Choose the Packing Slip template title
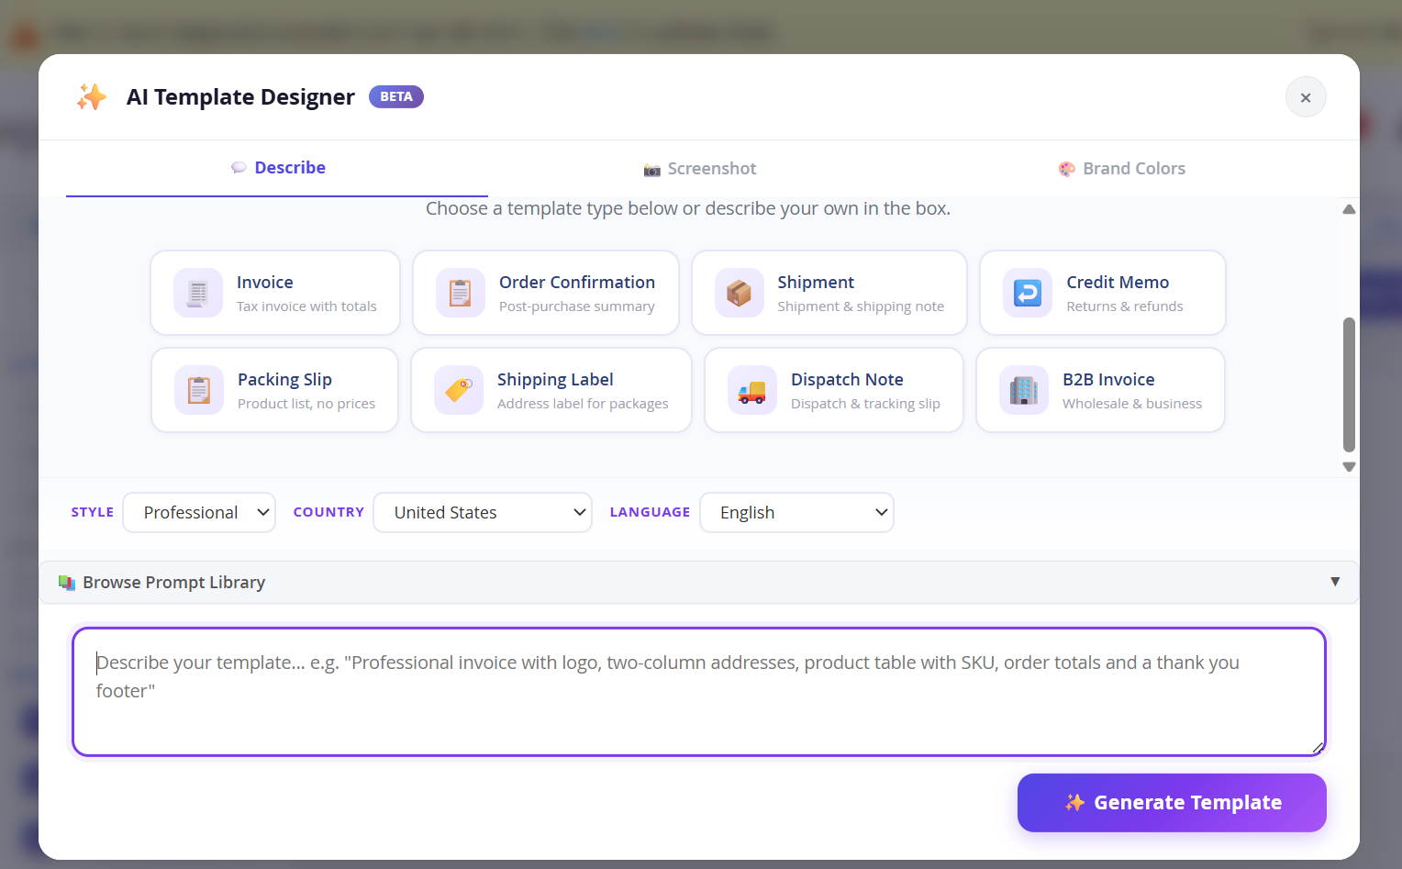 [284, 380]
